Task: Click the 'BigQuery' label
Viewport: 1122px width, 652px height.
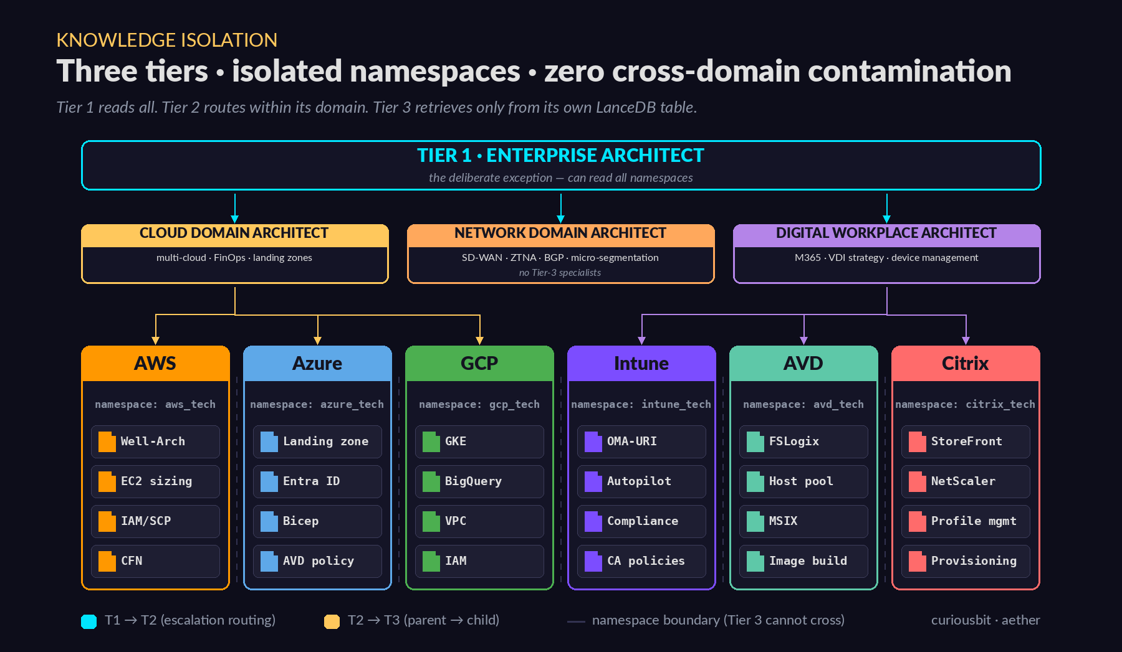Action: point(473,481)
